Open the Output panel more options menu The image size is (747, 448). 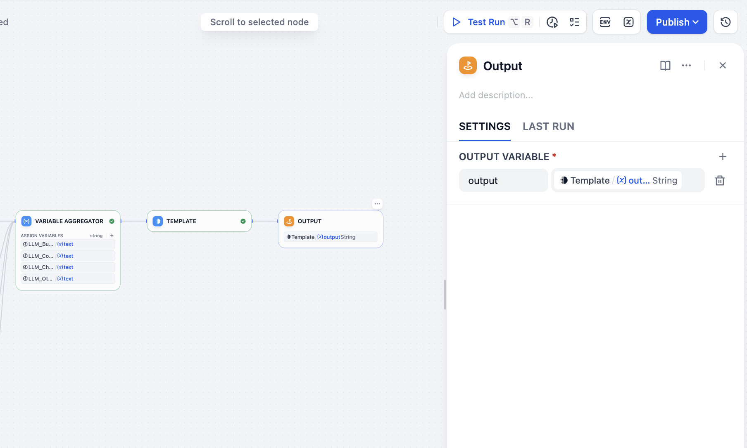pyautogui.click(x=686, y=66)
